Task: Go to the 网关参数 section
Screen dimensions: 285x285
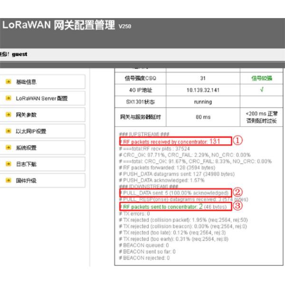Action: [x=26, y=115]
